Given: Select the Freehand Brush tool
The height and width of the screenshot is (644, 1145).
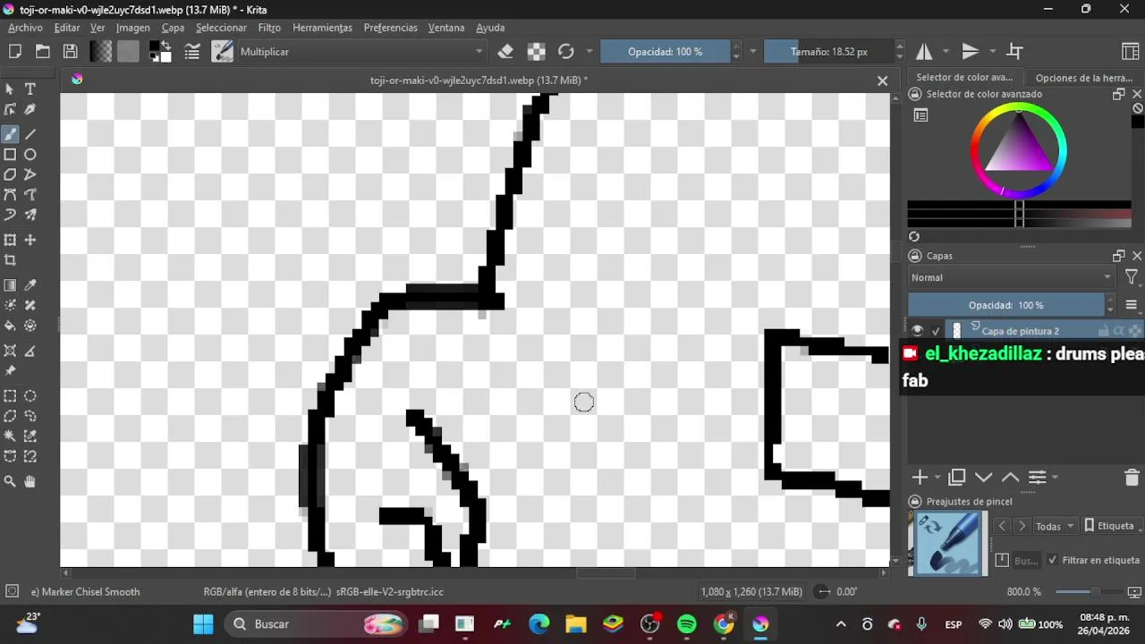Looking at the screenshot, I should 10,134.
